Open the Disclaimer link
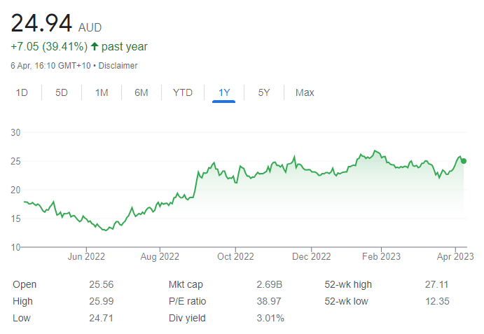This screenshot has height=334, width=484. click(x=118, y=66)
